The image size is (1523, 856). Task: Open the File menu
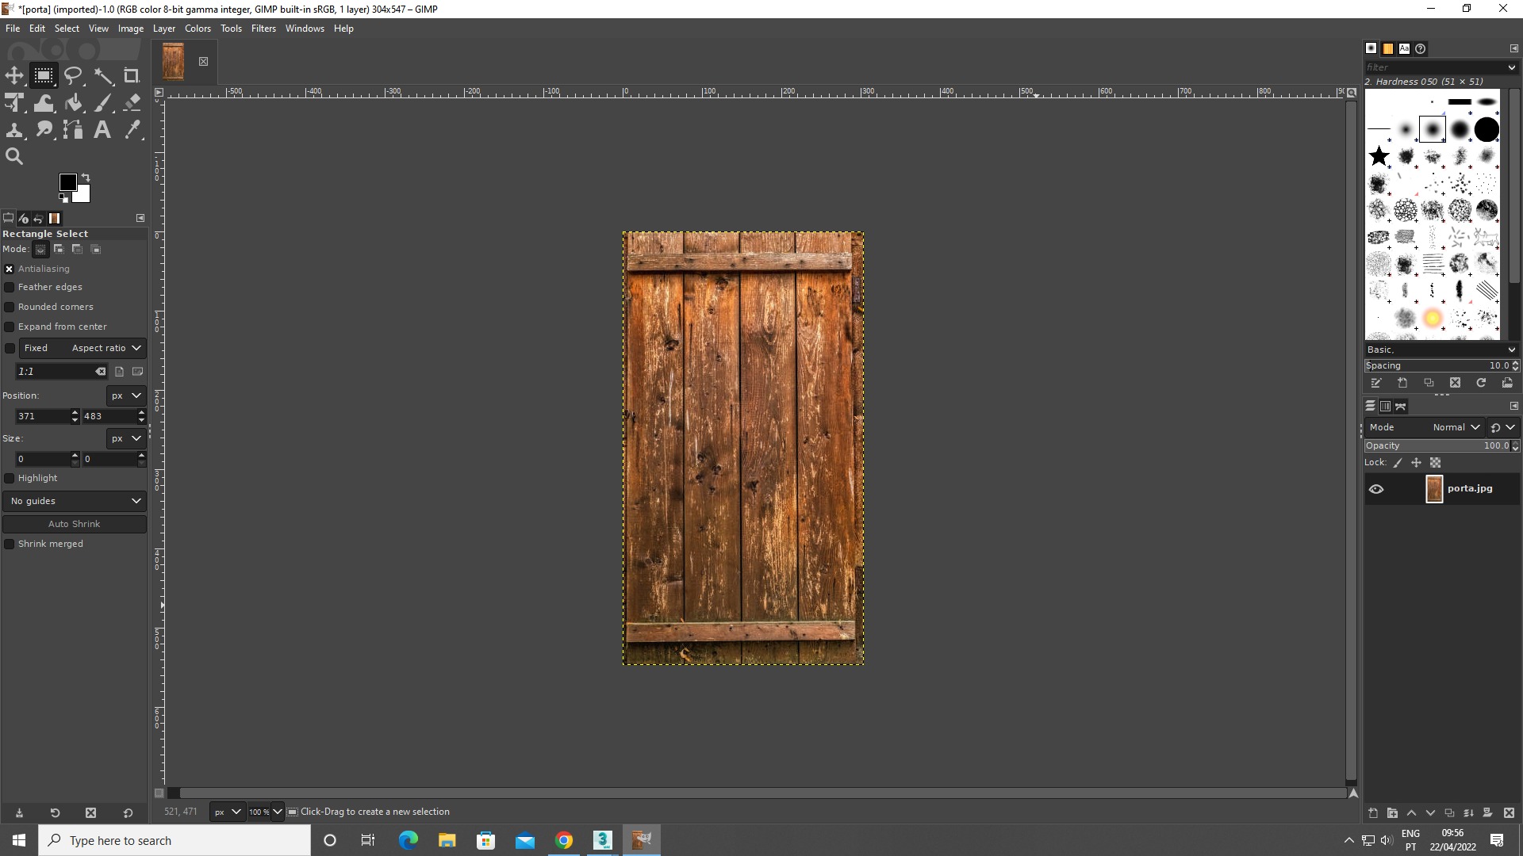point(13,29)
